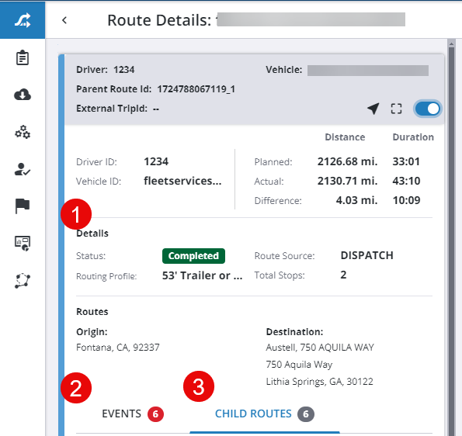Open the flag sidebar icon
Image resolution: width=462 pixels, height=436 pixels.
click(x=23, y=206)
